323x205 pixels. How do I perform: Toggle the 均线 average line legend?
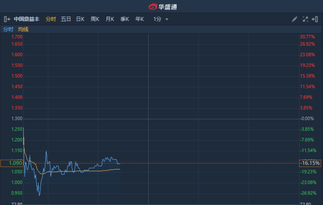tap(23, 29)
